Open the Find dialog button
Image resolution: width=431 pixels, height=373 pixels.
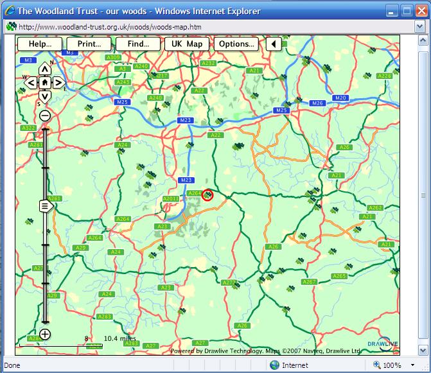[x=138, y=44]
